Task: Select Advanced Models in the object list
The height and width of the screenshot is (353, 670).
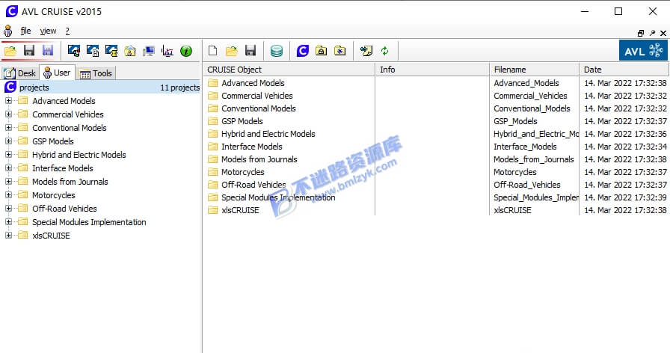Action: [x=253, y=83]
